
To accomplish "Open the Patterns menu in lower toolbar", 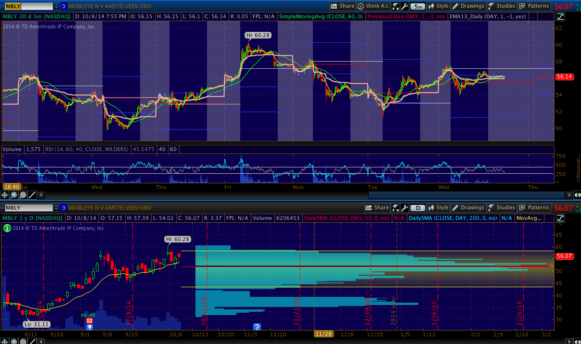I will [534, 208].
